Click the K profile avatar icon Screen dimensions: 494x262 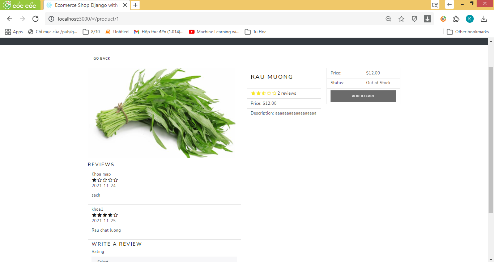469,18
